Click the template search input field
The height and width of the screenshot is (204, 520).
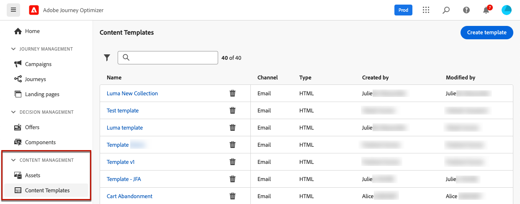[172, 58]
